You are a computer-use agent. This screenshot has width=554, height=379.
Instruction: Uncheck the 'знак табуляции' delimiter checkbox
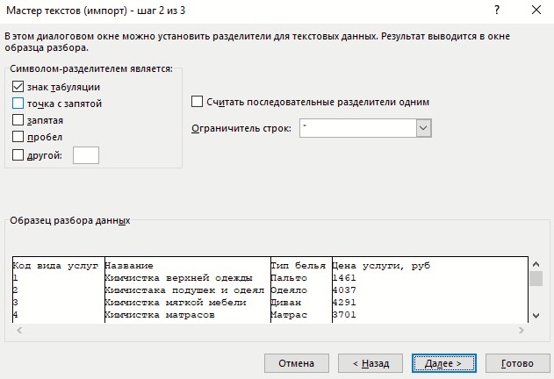tap(18, 87)
